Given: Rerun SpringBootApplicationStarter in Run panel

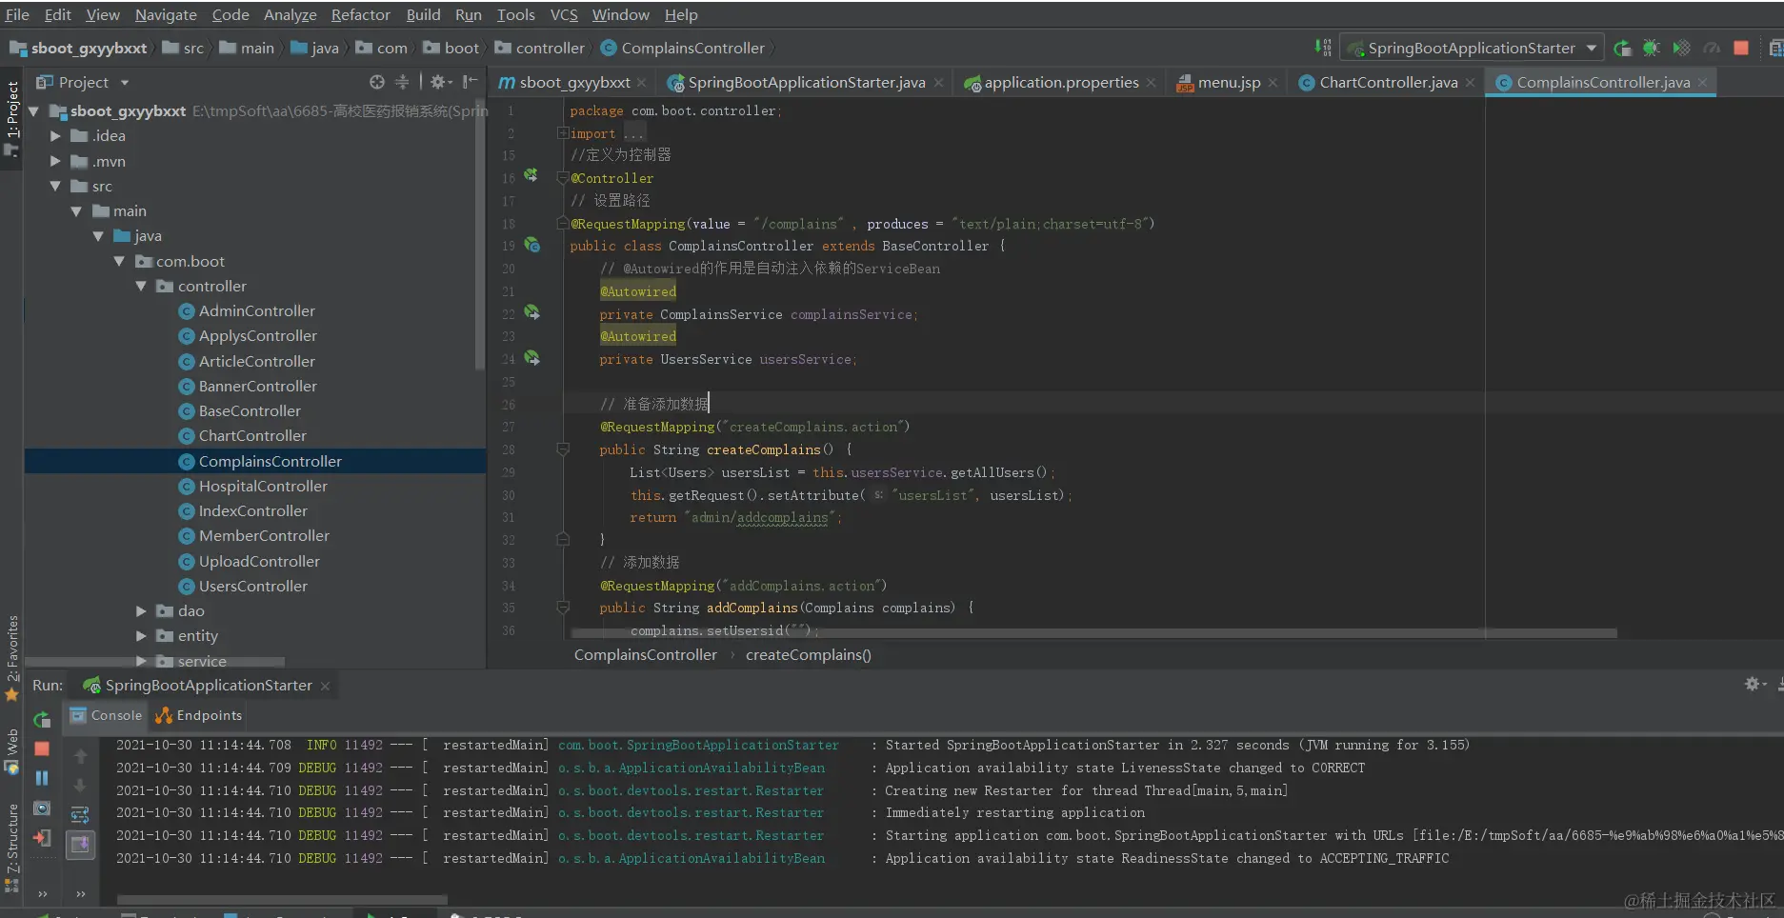Looking at the screenshot, I should click(42, 720).
